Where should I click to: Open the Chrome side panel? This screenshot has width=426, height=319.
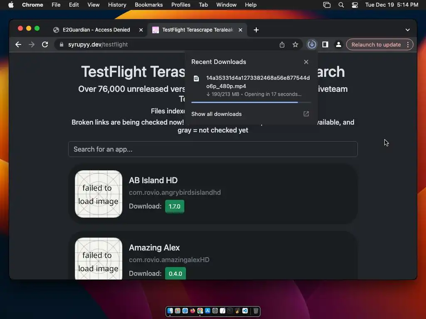tap(325, 44)
